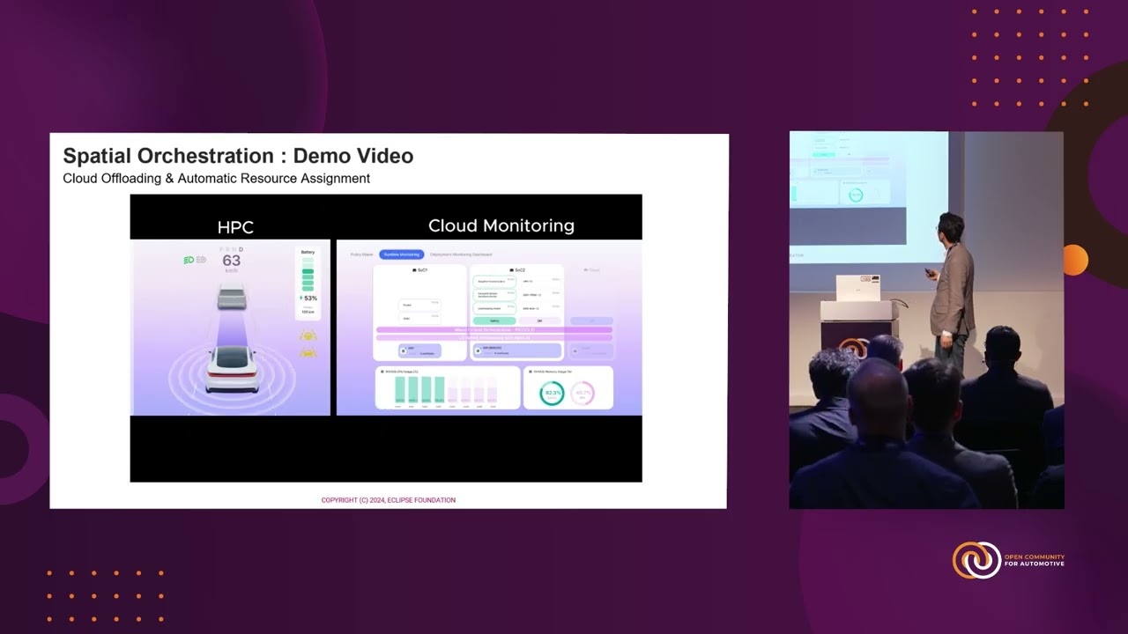The width and height of the screenshot is (1128, 634).
Task: Click the HPC heading
Action: click(x=235, y=227)
